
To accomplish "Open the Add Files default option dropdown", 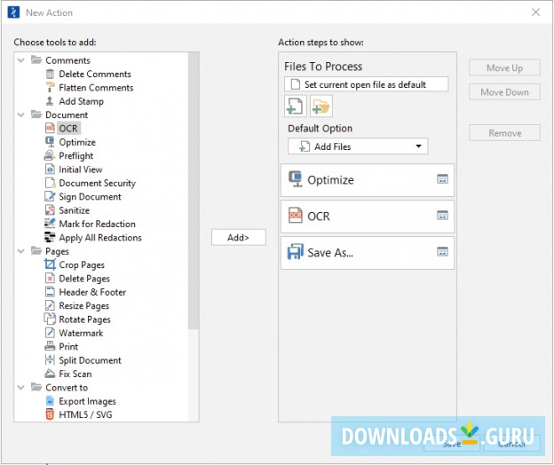I will click(x=358, y=146).
